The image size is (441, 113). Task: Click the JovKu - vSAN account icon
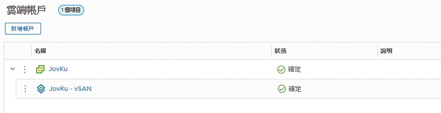[41, 89]
